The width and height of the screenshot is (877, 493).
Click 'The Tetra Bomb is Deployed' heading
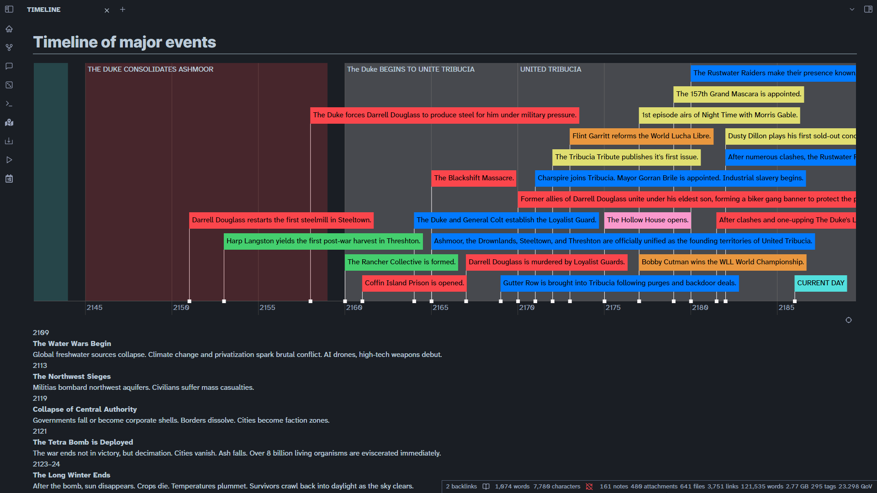click(x=83, y=442)
